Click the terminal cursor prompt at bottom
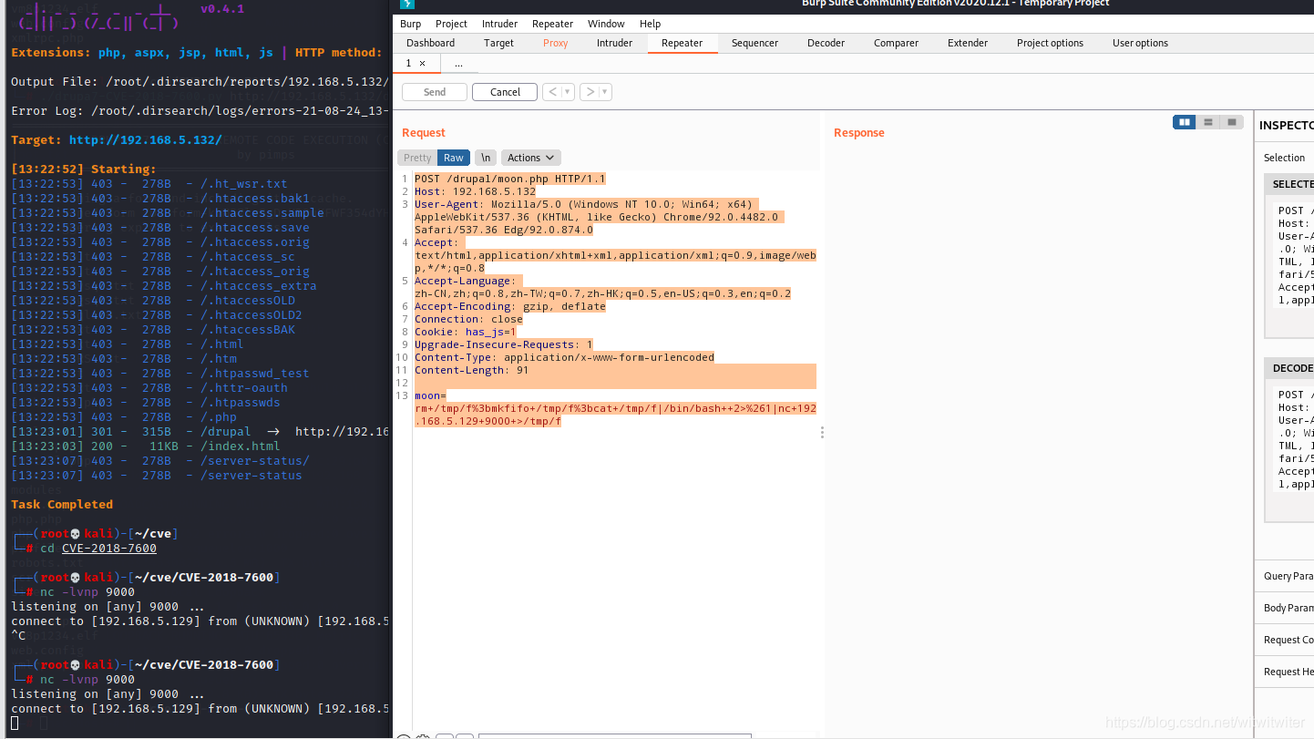 tap(15, 723)
